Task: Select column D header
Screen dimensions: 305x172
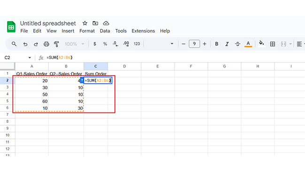Action: pos(124,66)
